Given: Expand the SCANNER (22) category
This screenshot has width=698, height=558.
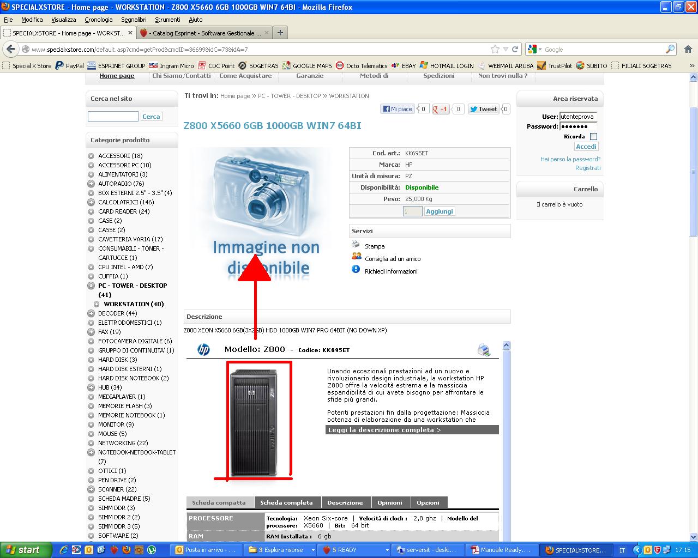Looking at the screenshot, I should [x=91, y=489].
